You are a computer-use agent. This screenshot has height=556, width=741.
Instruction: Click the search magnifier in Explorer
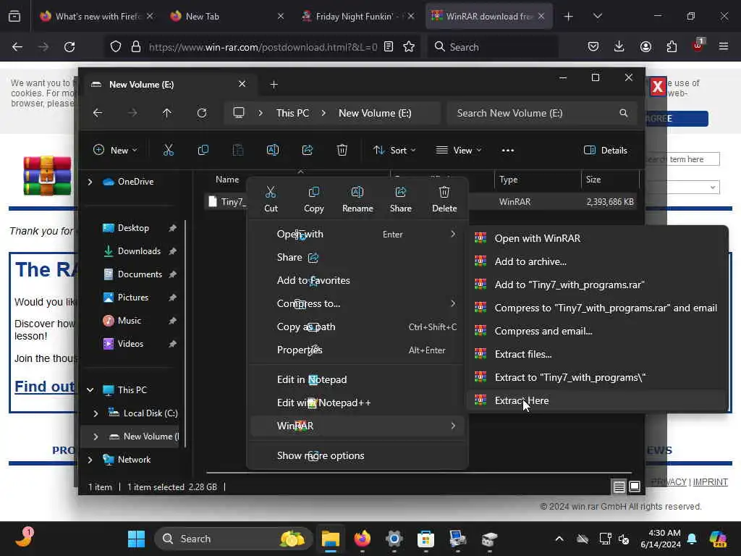coord(624,113)
